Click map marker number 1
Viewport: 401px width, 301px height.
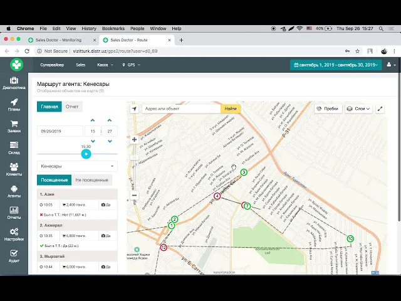point(171,226)
